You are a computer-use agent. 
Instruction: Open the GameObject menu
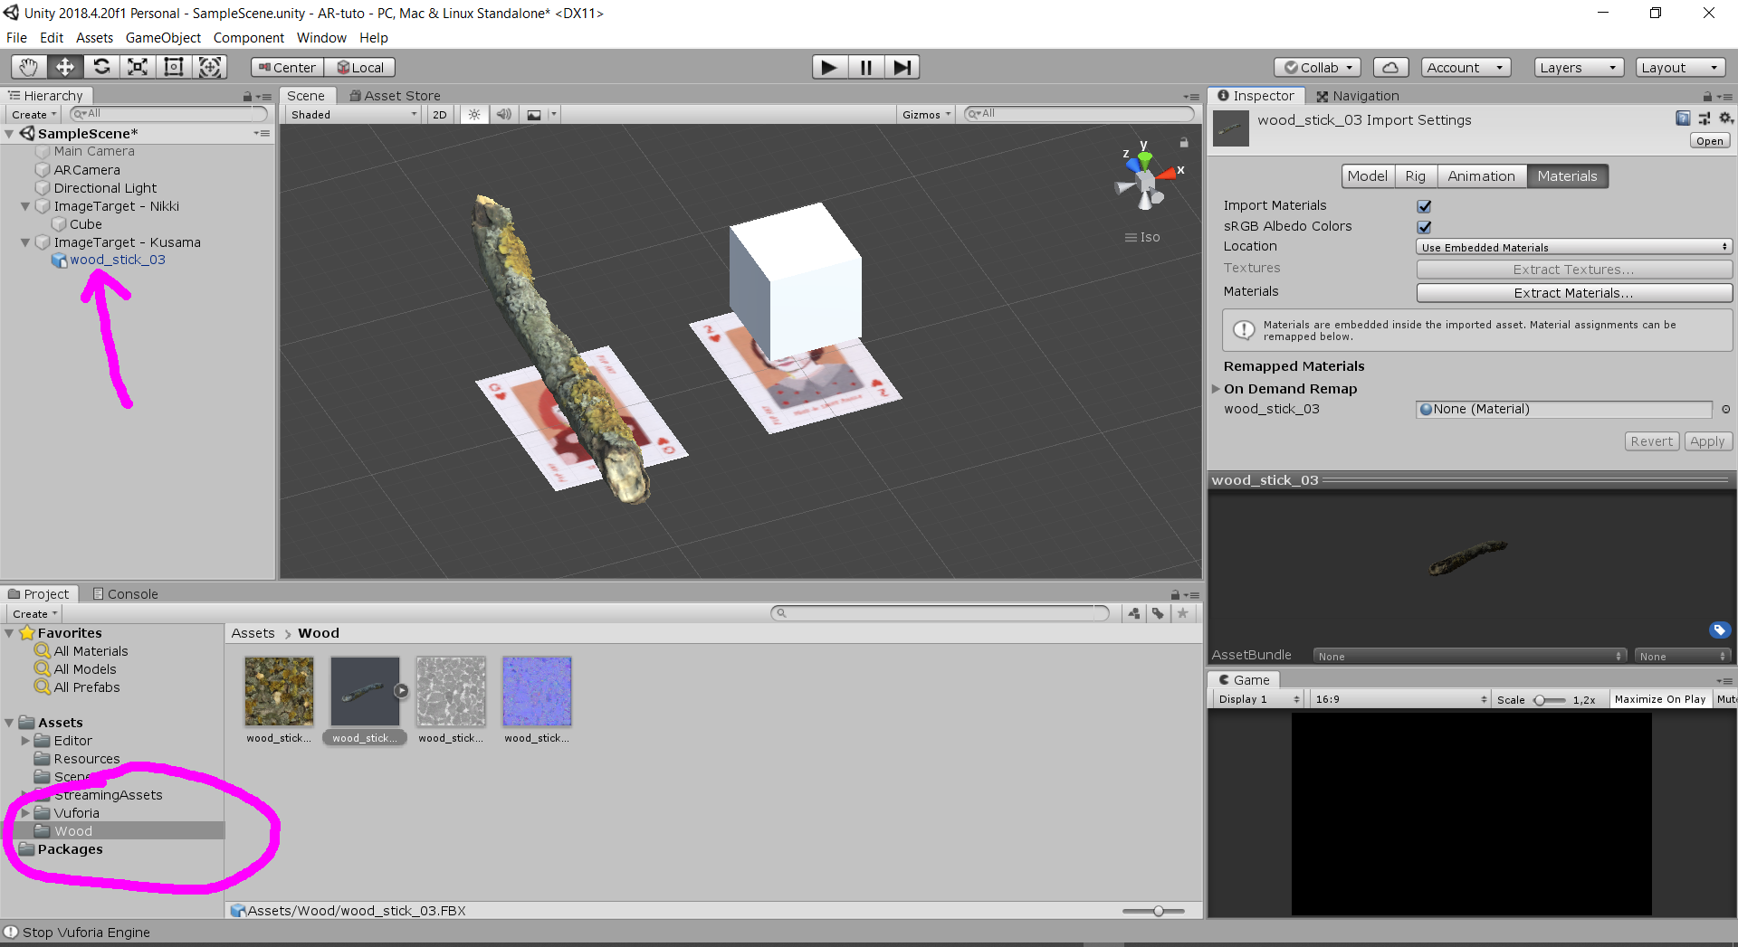click(x=163, y=38)
